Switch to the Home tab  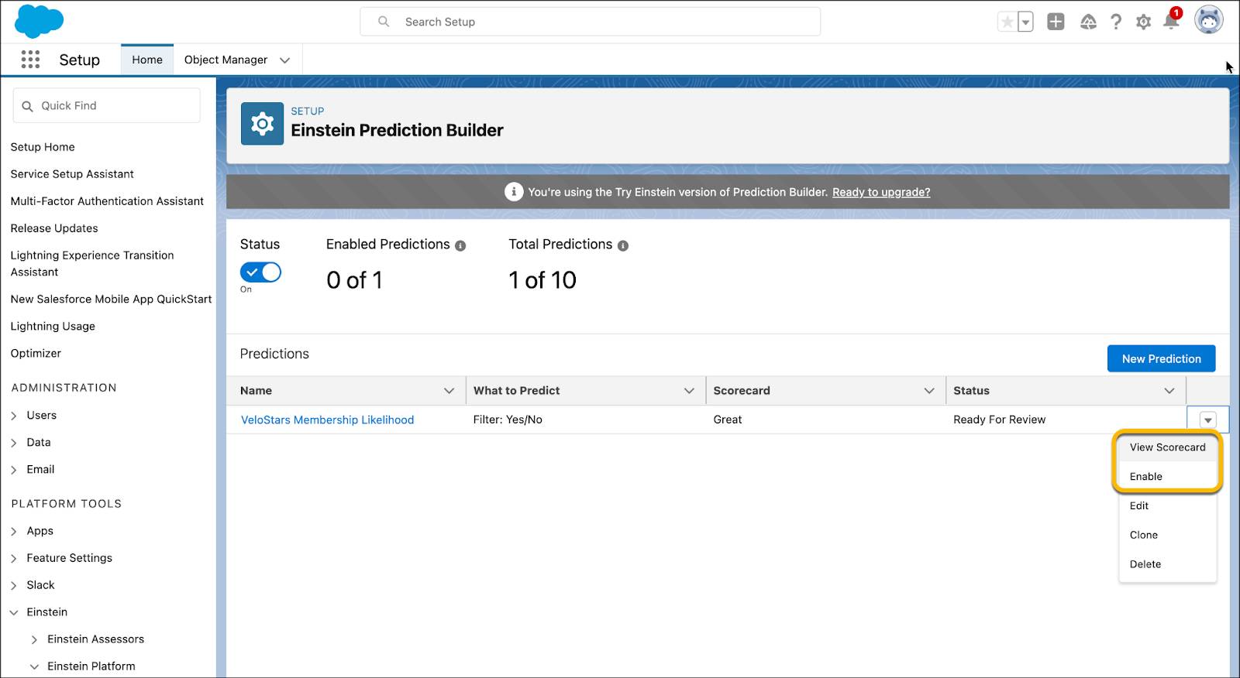(x=147, y=60)
